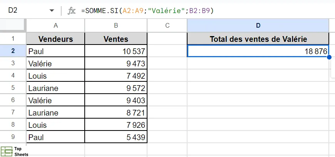The width and height of the screenshot is (335, 157).
Task: Select the Louis cell in row 4
Action: coord(55,76)
